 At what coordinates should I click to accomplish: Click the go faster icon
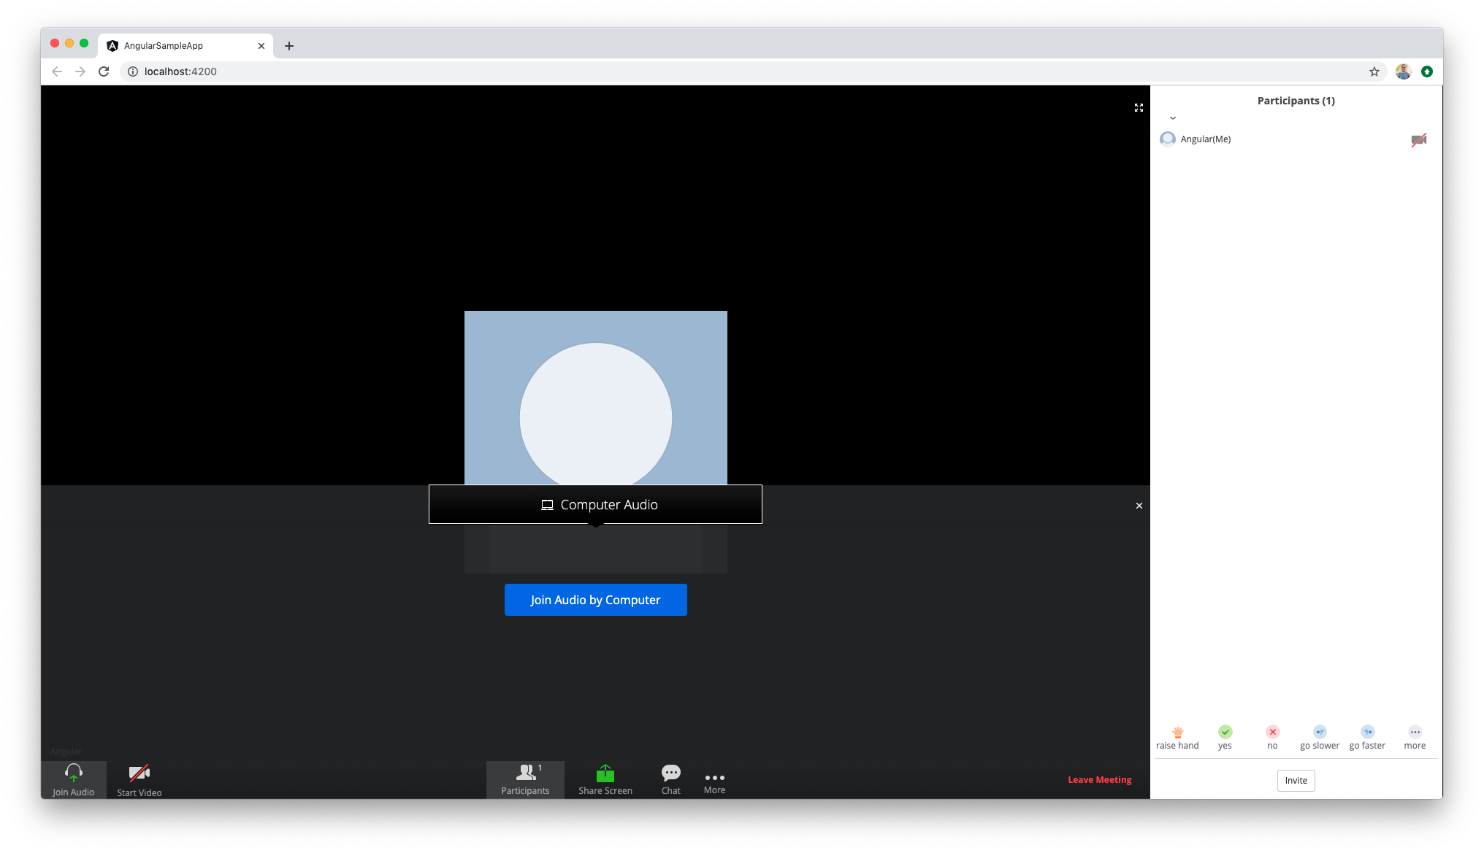[1367, 732]
